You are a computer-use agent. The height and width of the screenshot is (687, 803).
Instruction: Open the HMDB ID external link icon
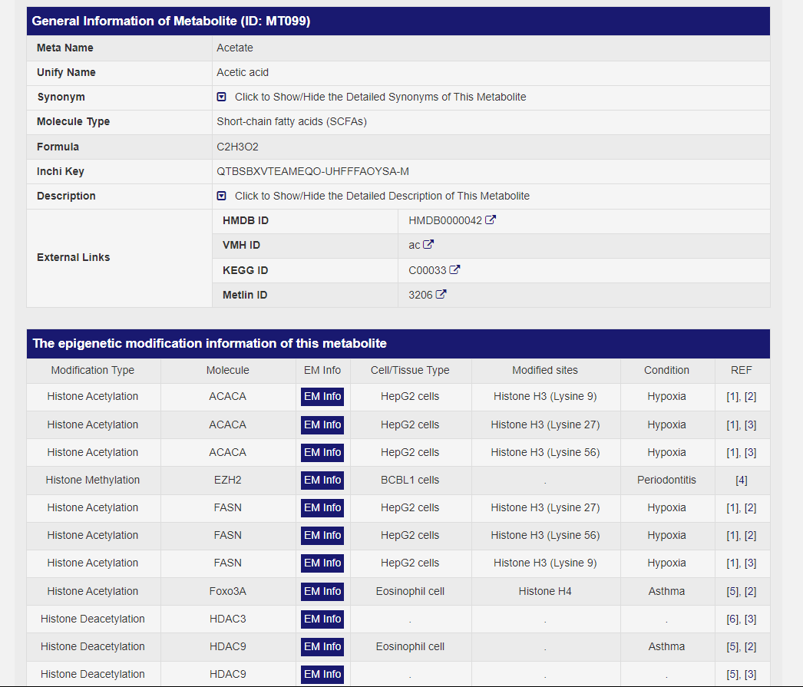click(491, 220)
